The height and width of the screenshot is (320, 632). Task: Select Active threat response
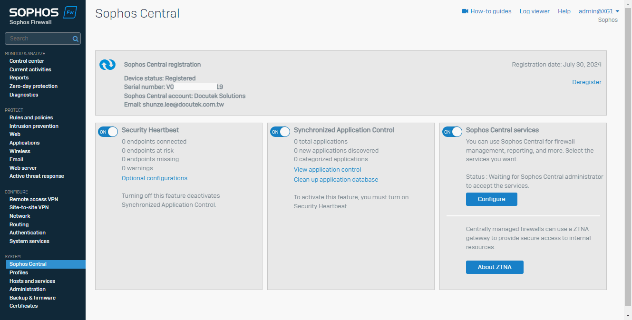click(x=37, y=176)
